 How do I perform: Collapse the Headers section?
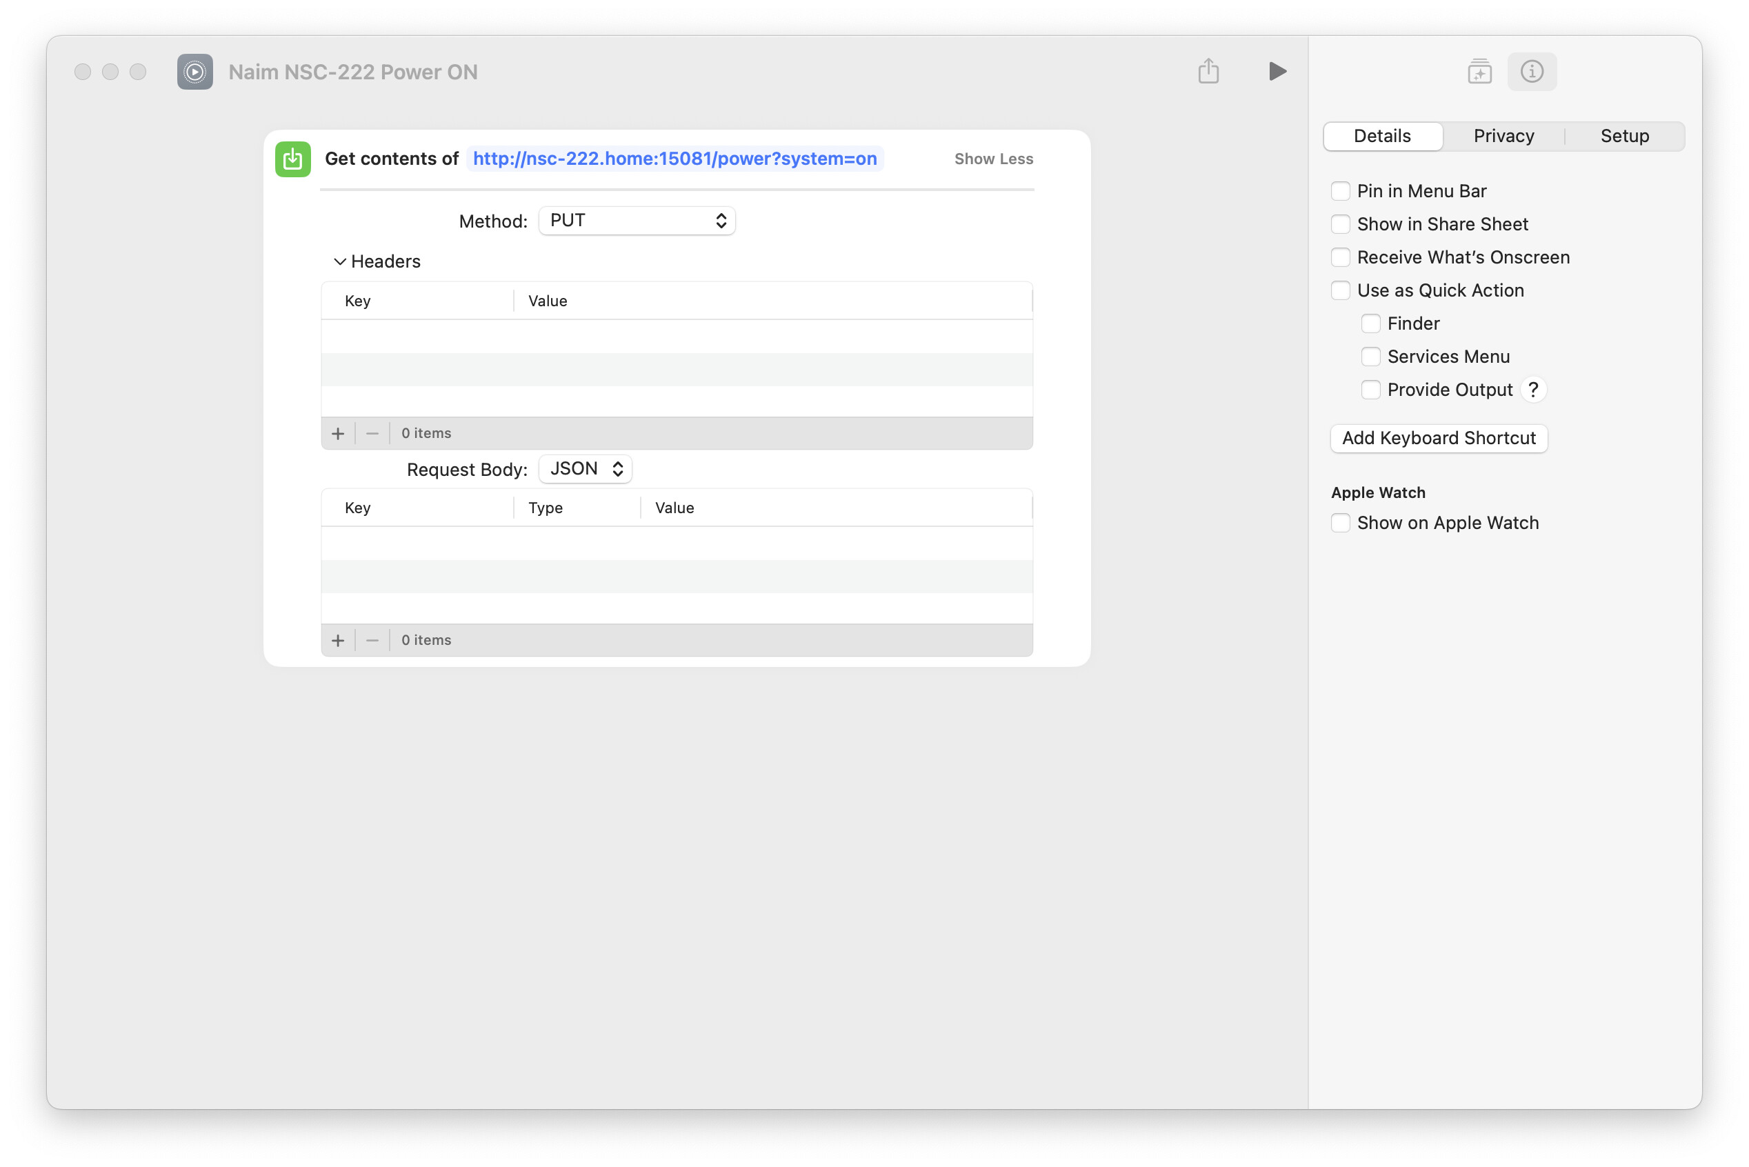point(339,261)
